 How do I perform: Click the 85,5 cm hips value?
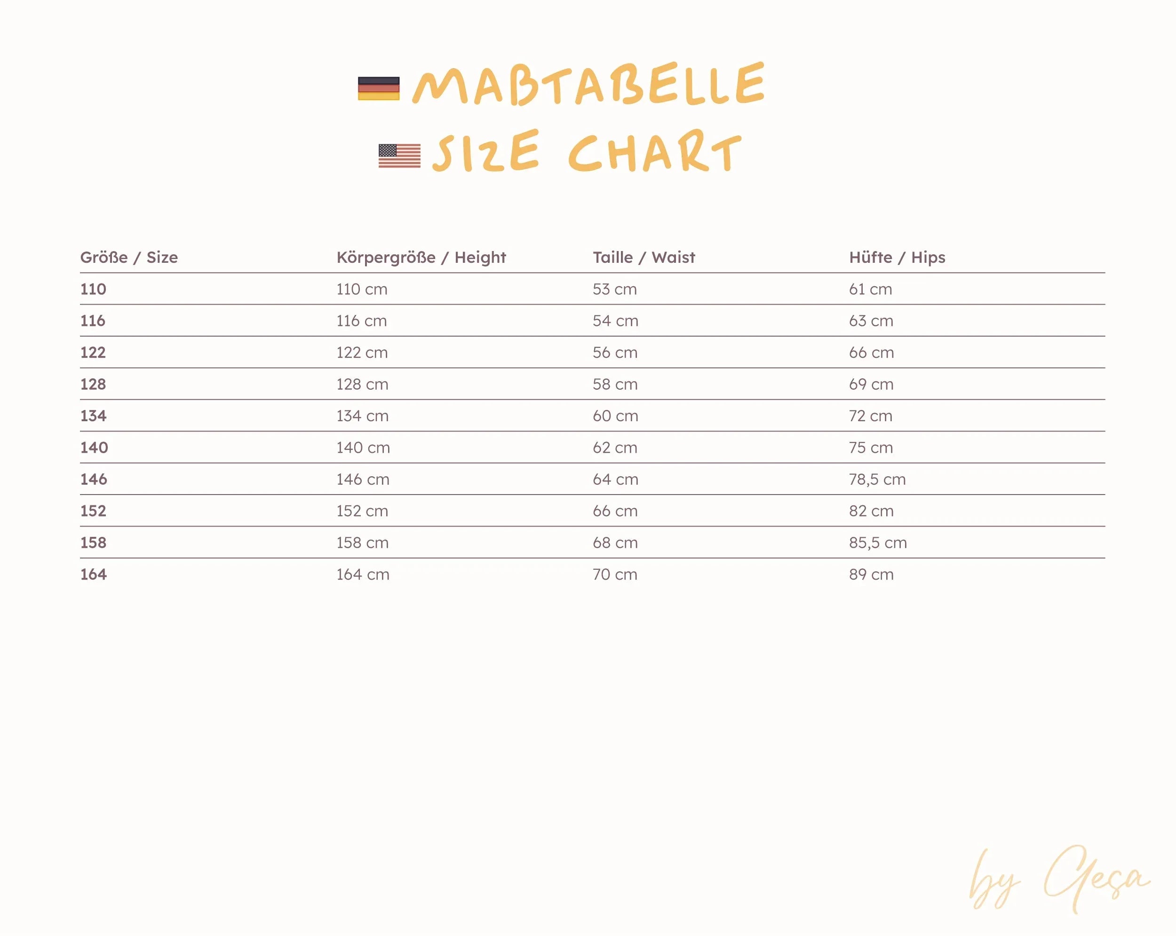click(x=878, y=543)
